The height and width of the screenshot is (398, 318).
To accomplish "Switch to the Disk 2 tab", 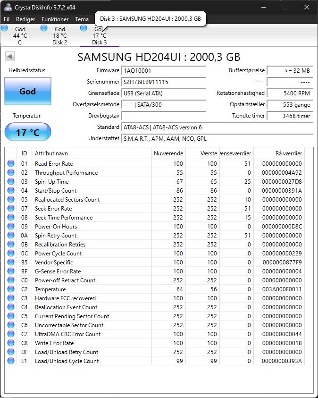I will pyautogui.click(x=60, y=35).
